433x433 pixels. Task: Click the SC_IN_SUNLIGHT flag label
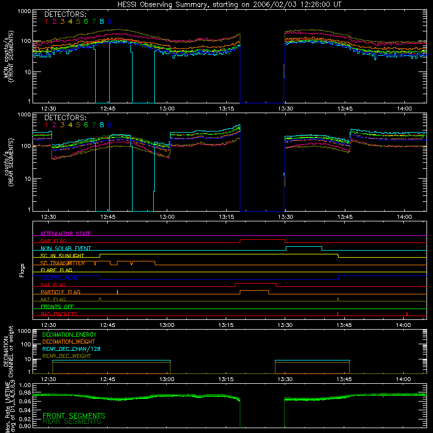tap(62, 255)
